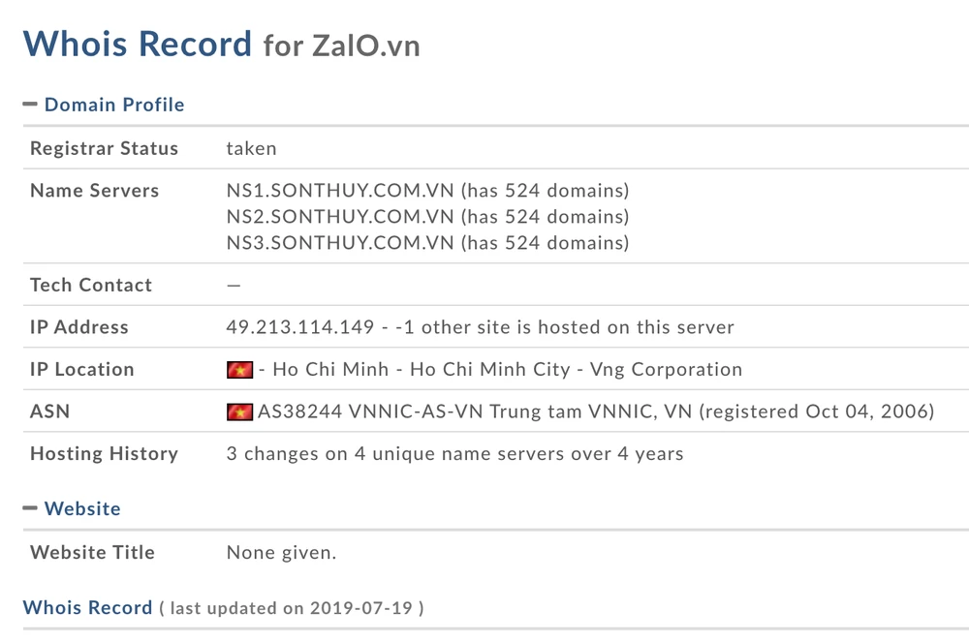969x641 pixels.
Task: Open NS3.SONTHUY.COM.VN name server link
Action: [x=340, y=243]
